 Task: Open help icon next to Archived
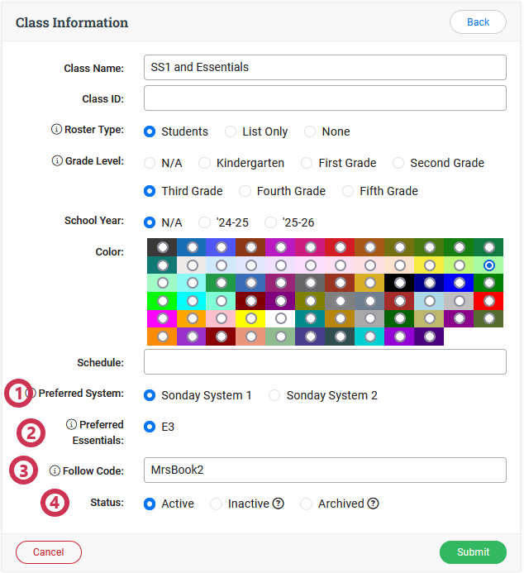click(x=374, y=504)
